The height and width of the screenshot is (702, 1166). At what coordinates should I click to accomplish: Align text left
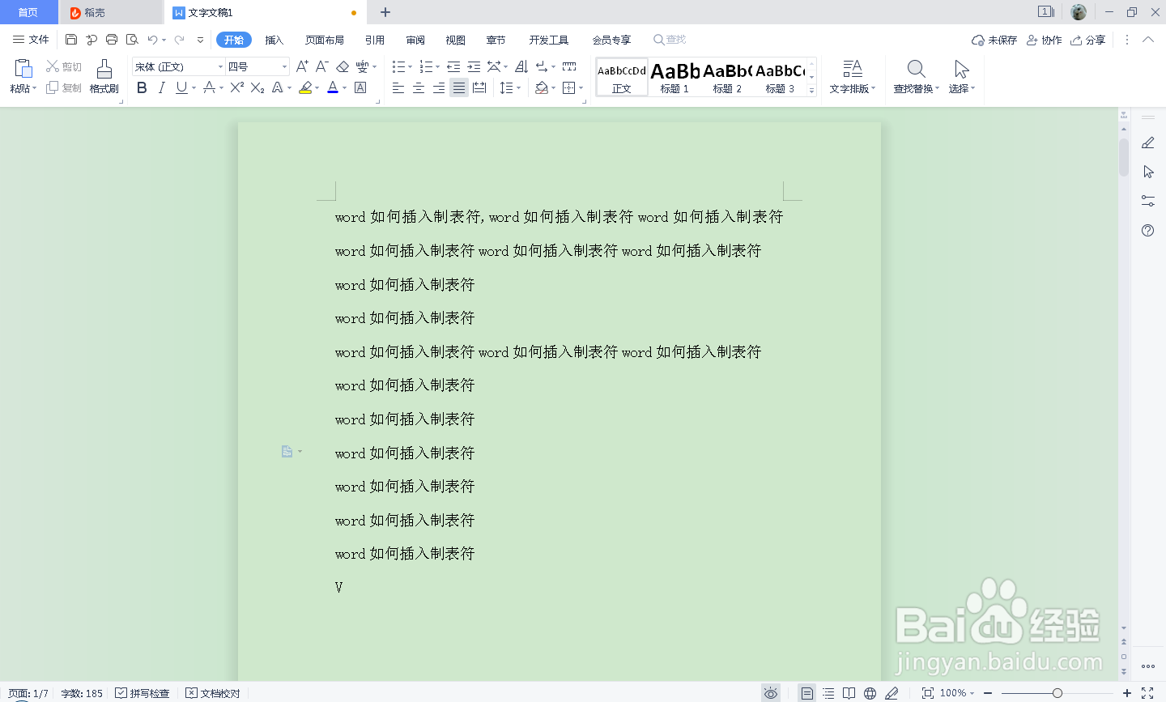pyautogui.click(x=398, y=87)
